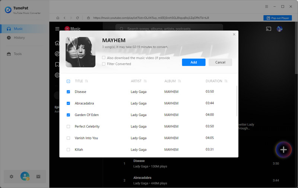
Task: Click the MAYHEM dialog heading
Action: click(114, 40)
